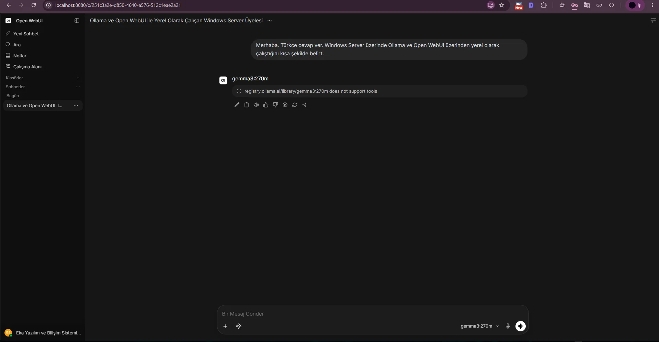The image size is (659, 342).
Task: Add a new folder next to Klasörler
Action: tap(78, 78)
